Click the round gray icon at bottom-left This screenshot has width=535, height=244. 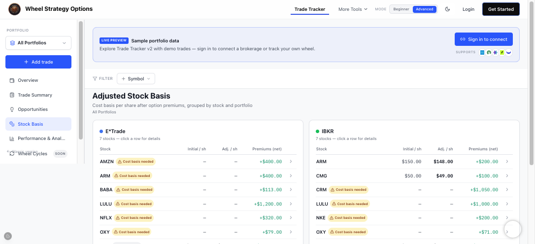(x=8, y=236)
